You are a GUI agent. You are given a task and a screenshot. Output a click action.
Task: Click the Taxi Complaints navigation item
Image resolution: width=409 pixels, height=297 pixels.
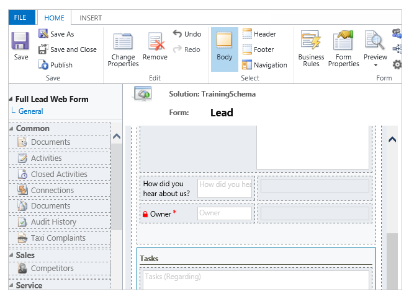[x=60, y=238]
